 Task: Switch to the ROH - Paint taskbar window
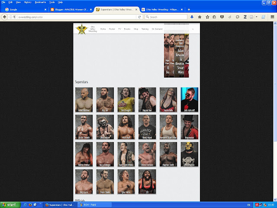[95, 205]
